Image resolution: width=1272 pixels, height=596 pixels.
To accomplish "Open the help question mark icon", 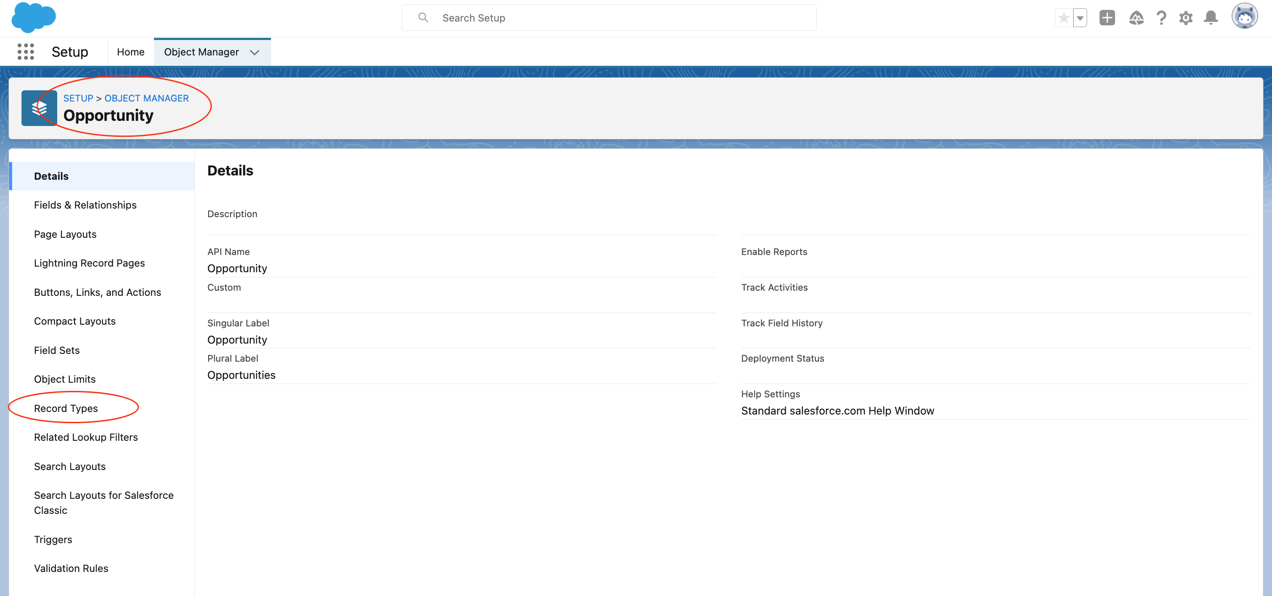I will pyautogui.click(x=1161, y=18).
